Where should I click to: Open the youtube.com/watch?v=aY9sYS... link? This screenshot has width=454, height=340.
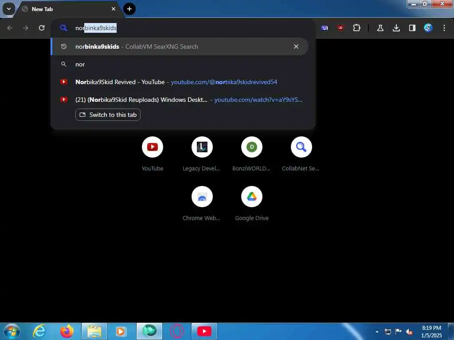258,100
